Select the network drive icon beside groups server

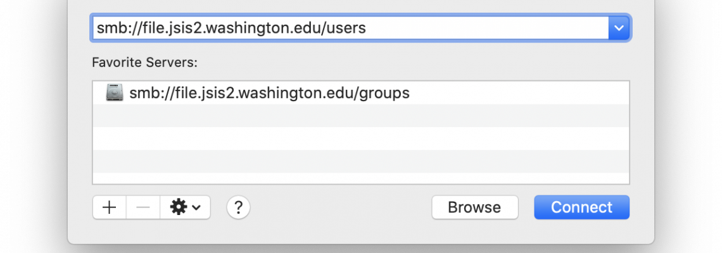(x=115, y=92)
